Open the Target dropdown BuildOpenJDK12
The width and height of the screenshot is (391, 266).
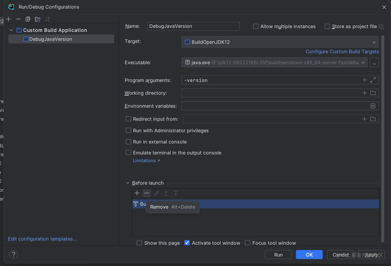pos(280,42)
